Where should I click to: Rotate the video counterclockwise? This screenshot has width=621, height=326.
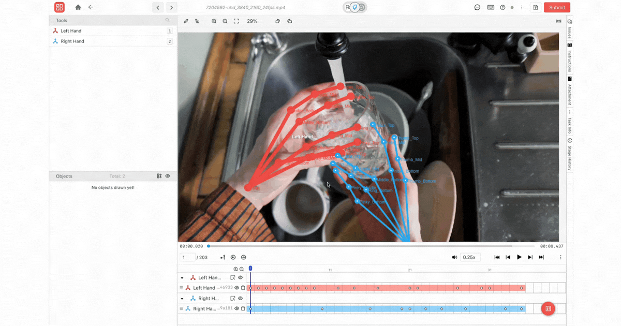277,21
